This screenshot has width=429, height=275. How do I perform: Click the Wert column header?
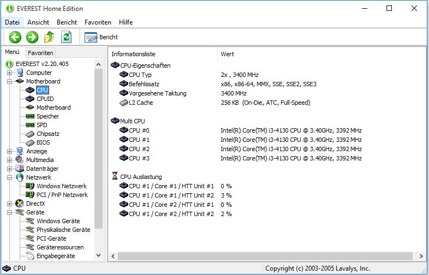(x=227, y=54)
